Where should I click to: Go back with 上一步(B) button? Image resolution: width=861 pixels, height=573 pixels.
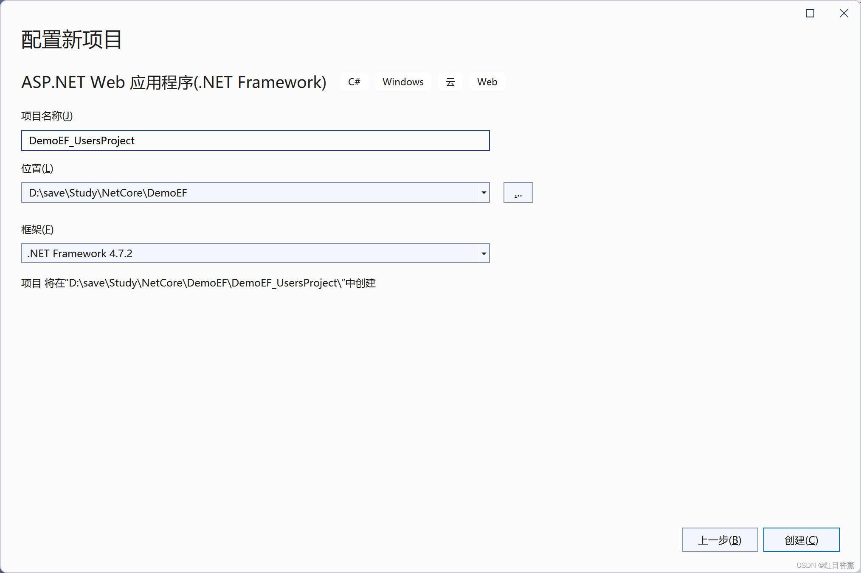point(720,540)
